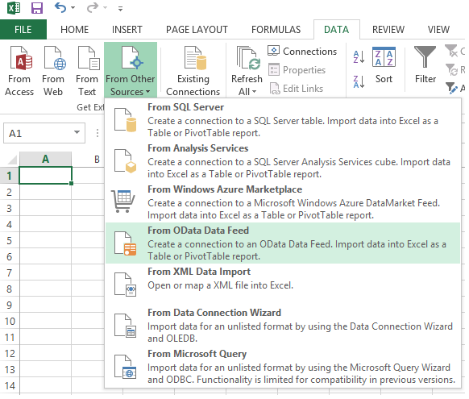
Task: Open the Name Box dropdown arrow
Action: coord(77,132)
